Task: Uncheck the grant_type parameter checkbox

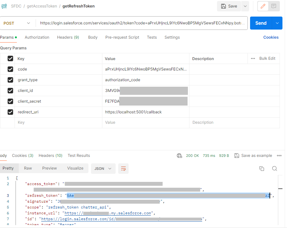Action: 10,80
